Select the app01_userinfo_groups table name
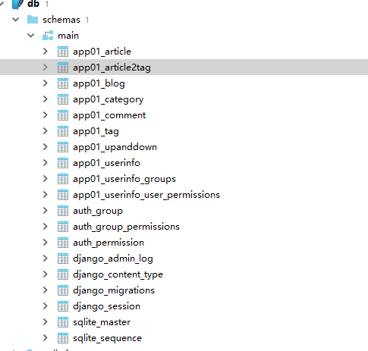This screenshot has height=351, width=368. coord(124,179)
